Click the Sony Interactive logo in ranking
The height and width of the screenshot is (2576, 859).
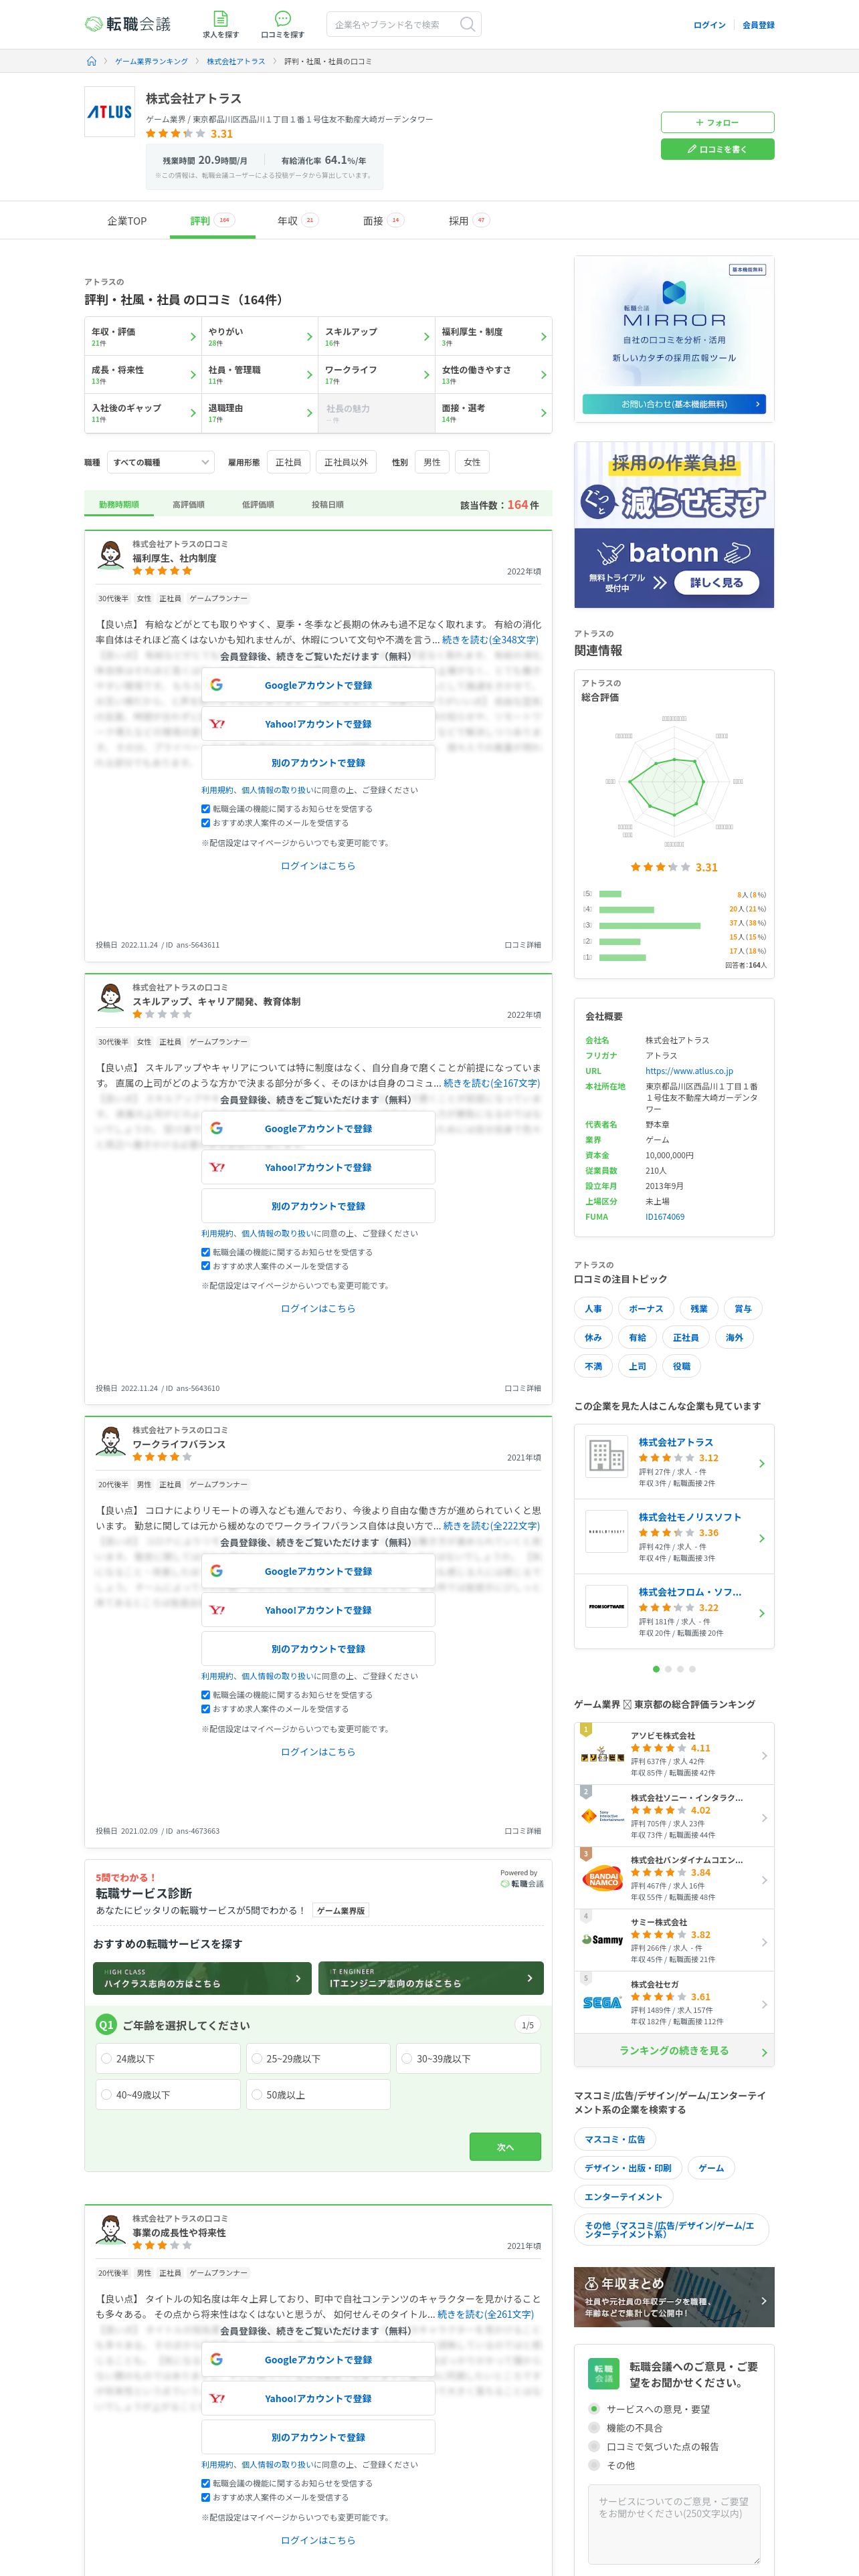(x=602, y=1817)
